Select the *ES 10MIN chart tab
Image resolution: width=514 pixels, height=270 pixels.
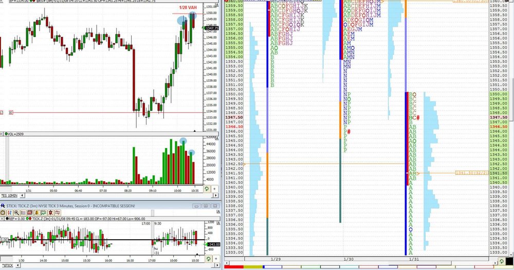pyautogui.click(x=9, y=195)
